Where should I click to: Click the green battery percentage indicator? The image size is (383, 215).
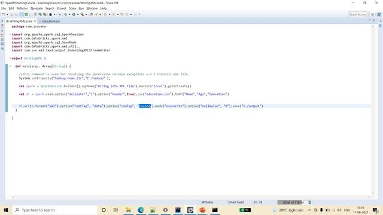pyautogui.click(x=245, y=210)
